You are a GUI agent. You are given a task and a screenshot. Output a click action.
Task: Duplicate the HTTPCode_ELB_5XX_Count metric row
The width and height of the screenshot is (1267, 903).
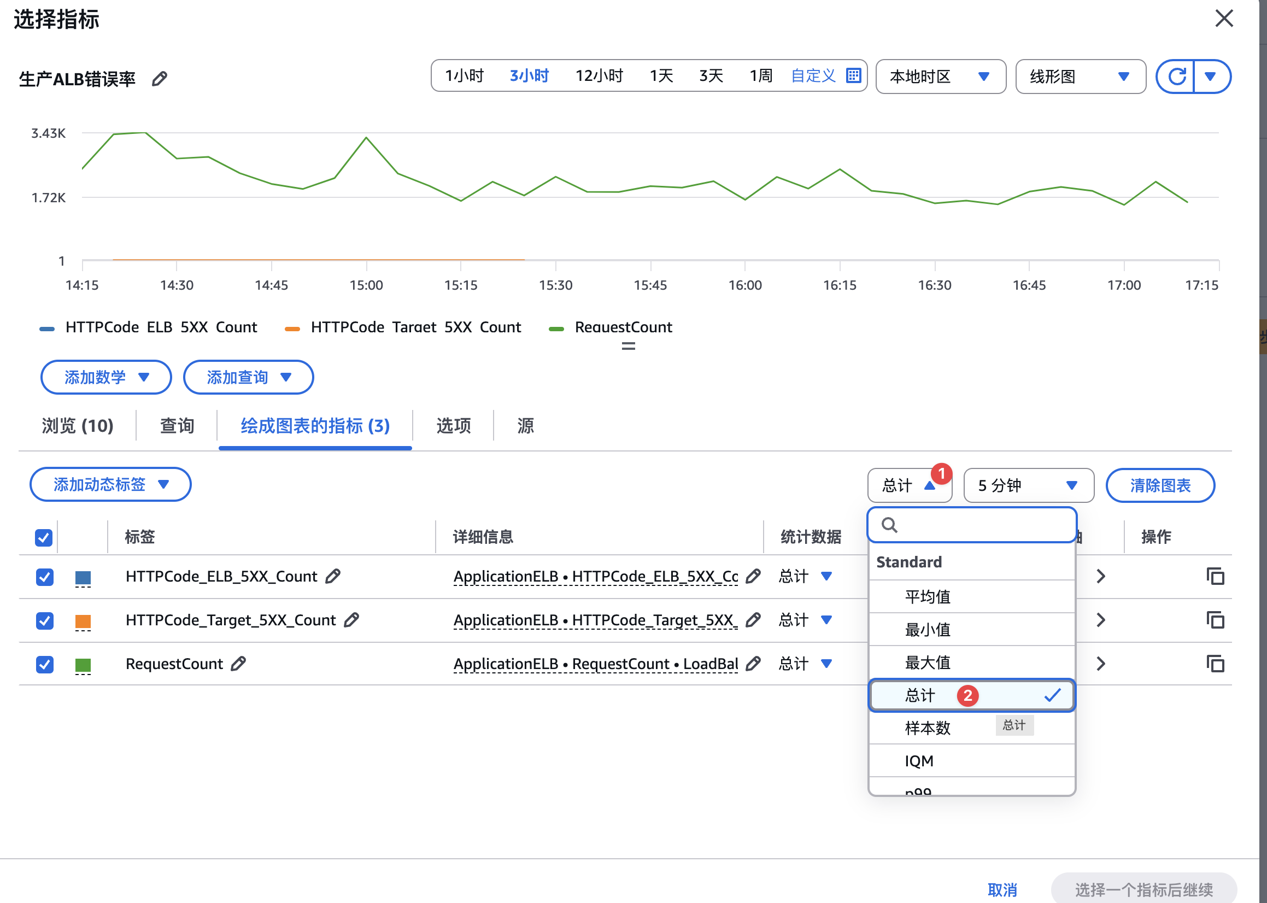(1215, 576)
